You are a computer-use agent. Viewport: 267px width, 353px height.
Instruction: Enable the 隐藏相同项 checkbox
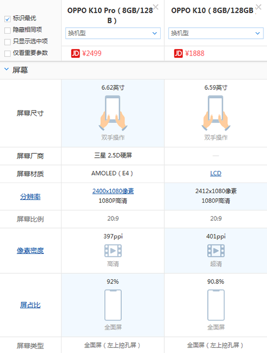tap(8, 30)
